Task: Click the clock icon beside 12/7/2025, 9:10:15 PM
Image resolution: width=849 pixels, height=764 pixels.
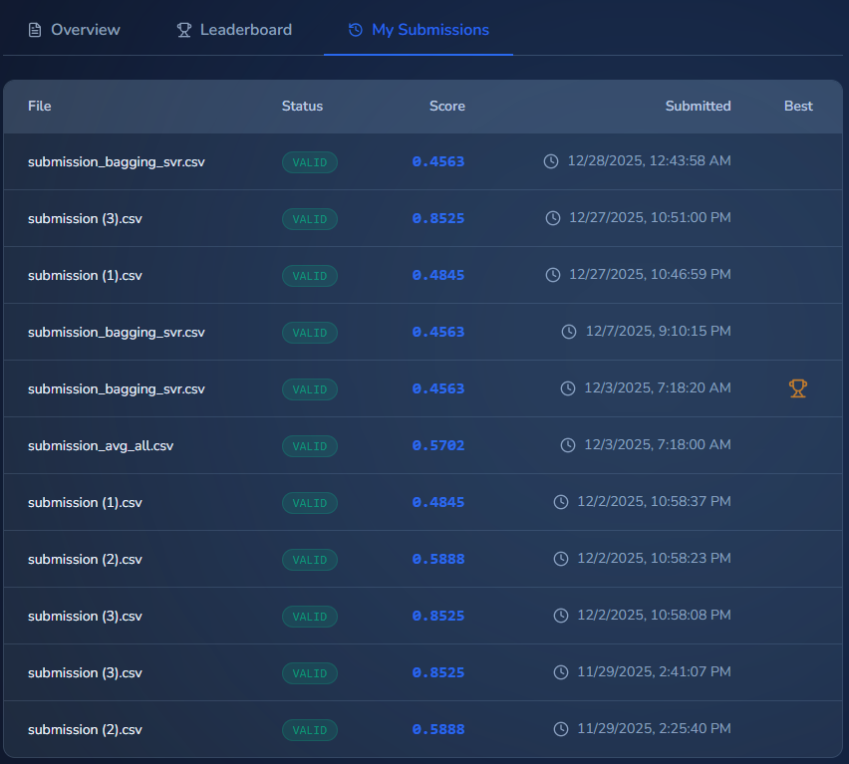Action: click(x=569, y=332)
